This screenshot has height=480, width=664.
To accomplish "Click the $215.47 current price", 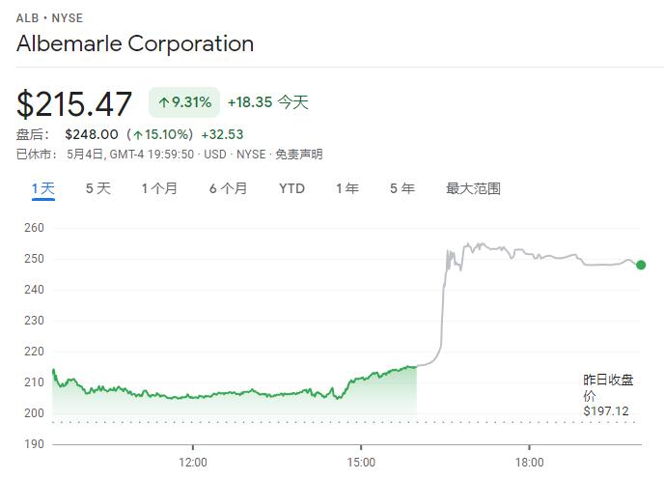I will coord(74,103).
